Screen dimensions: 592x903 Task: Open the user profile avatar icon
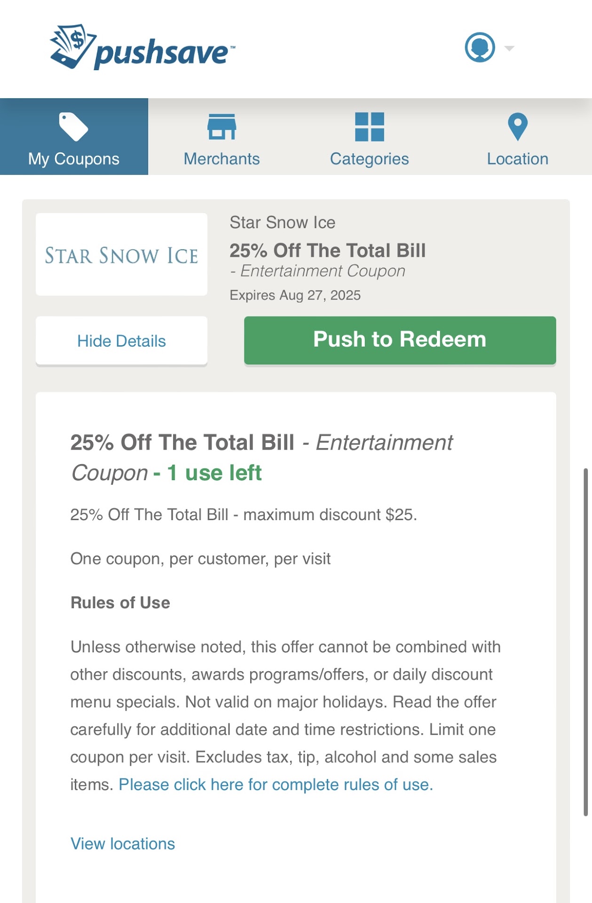480,48
